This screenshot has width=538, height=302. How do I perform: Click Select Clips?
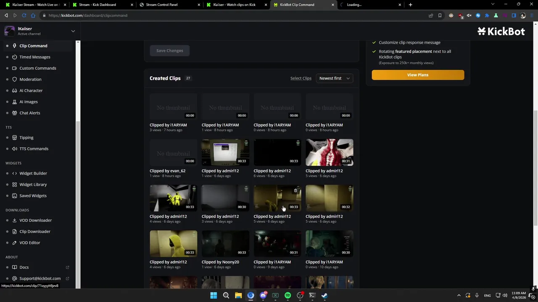(x=301, y=78)
